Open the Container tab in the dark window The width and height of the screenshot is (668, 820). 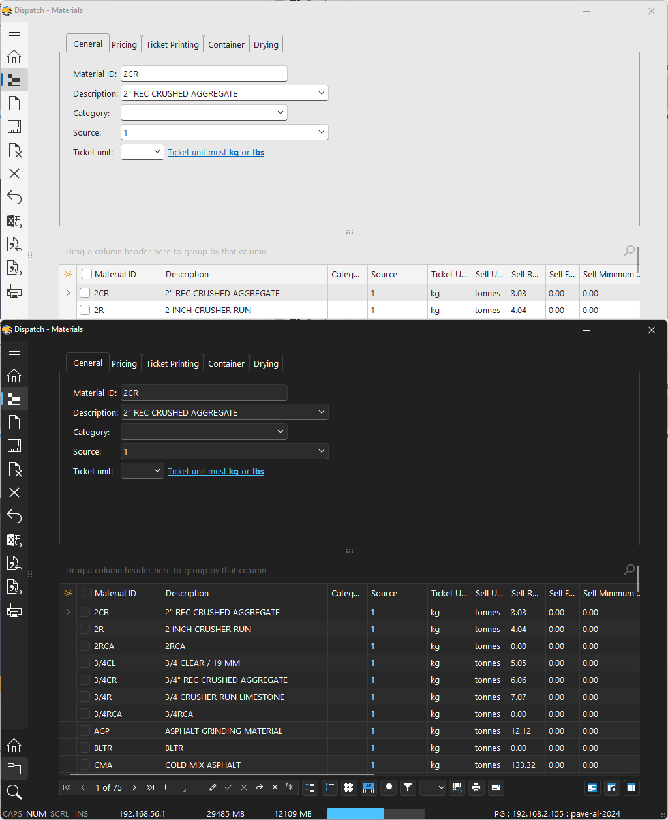(226, 363)
